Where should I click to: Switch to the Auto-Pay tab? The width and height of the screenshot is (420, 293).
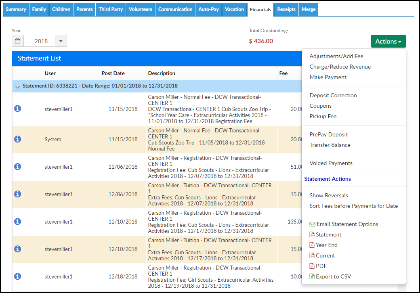click(x=208, y=9)
